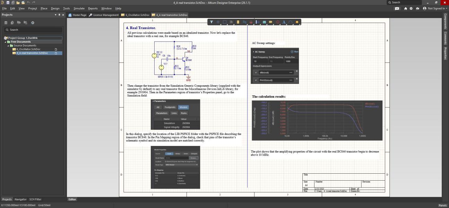Switch to the 6_Oscillator.SchDoc tab
The image size is (449, 208).
(137, 15)
